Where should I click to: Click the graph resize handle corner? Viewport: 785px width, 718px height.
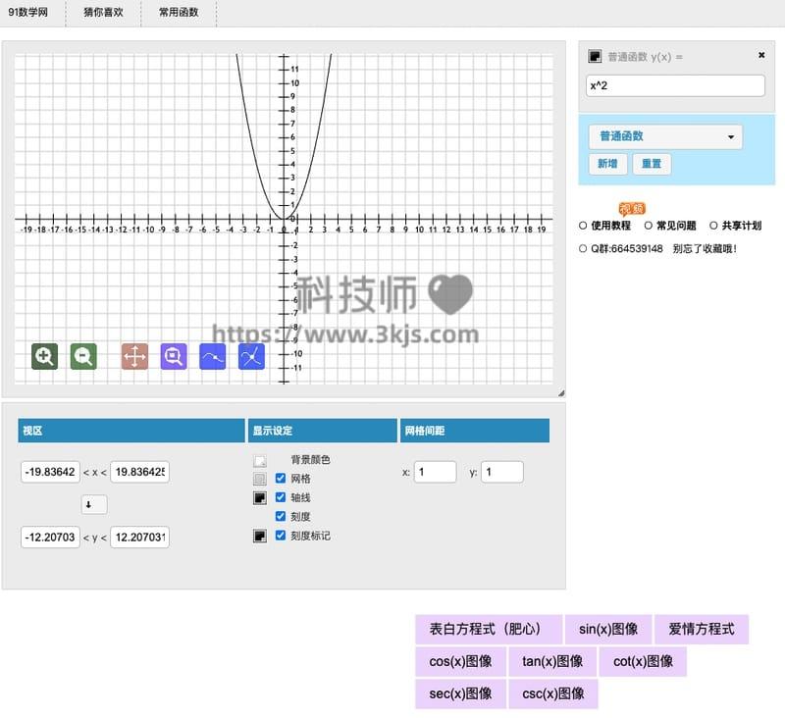click(x=561, y=393)
